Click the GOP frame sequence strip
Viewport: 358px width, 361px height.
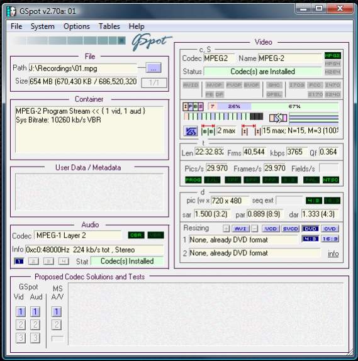coord(223,116)
